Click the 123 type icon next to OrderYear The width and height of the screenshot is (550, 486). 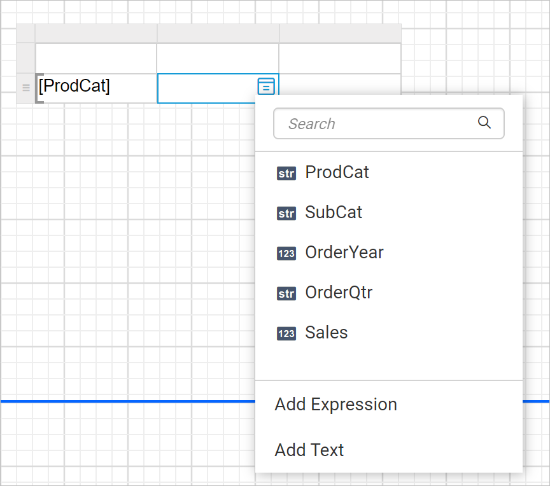coord(286,253)
